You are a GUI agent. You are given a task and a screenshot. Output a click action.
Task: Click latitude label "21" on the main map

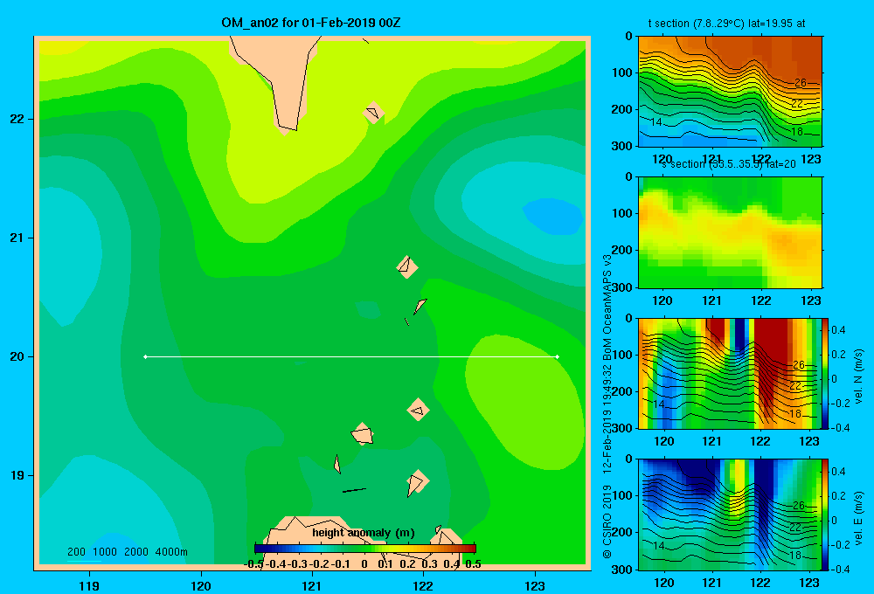pos(17,238)
